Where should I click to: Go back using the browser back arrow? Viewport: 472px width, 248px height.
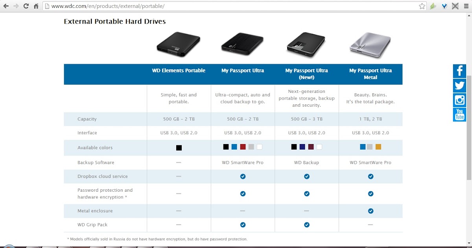coord(6,6)
